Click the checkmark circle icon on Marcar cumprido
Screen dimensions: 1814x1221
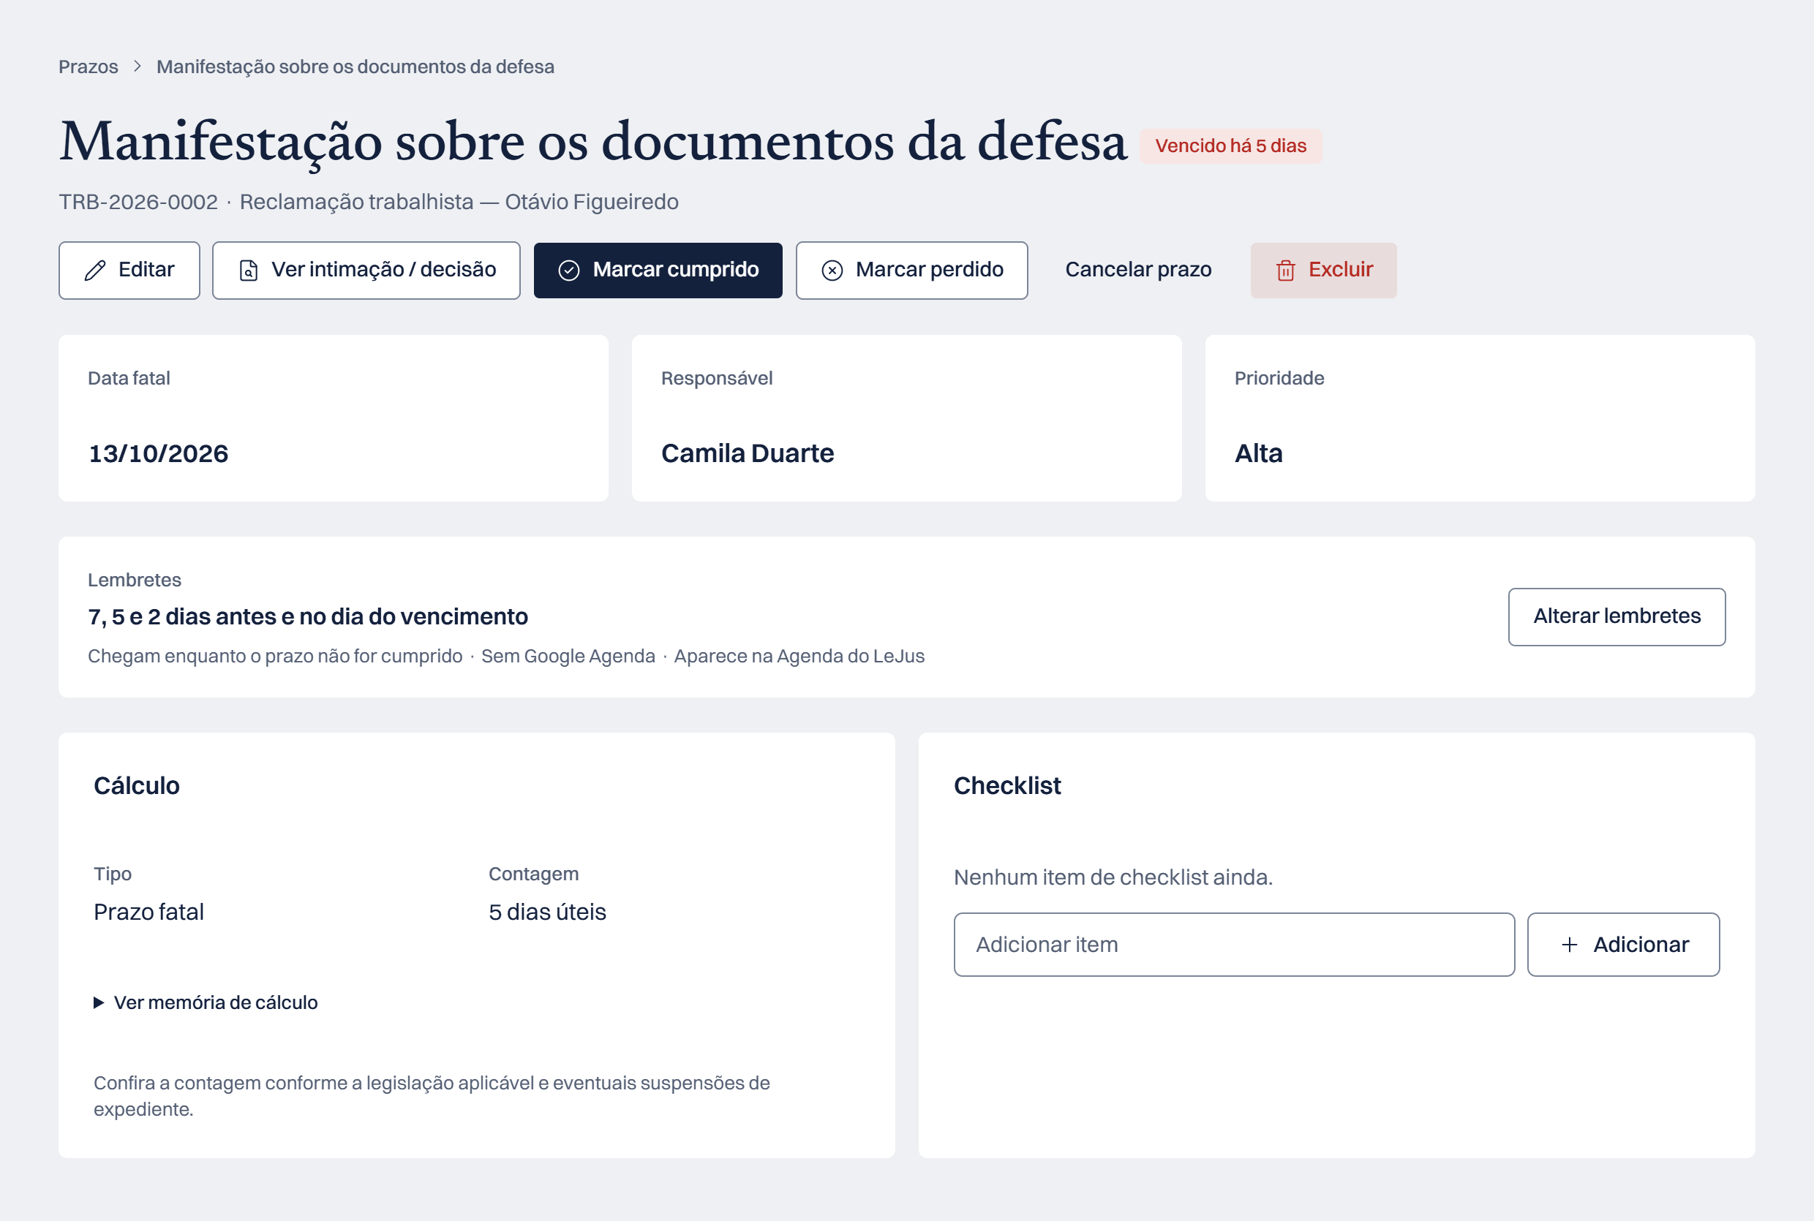(x=568, y=271)
